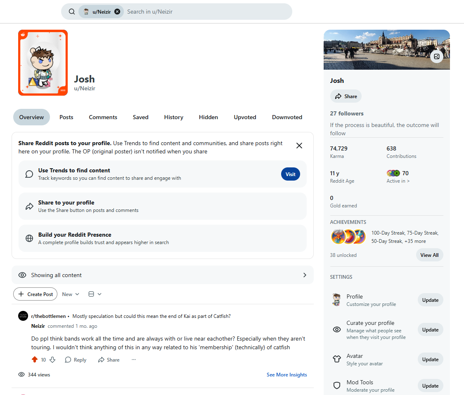Expand the Active in communities list

tap(398, 181)
